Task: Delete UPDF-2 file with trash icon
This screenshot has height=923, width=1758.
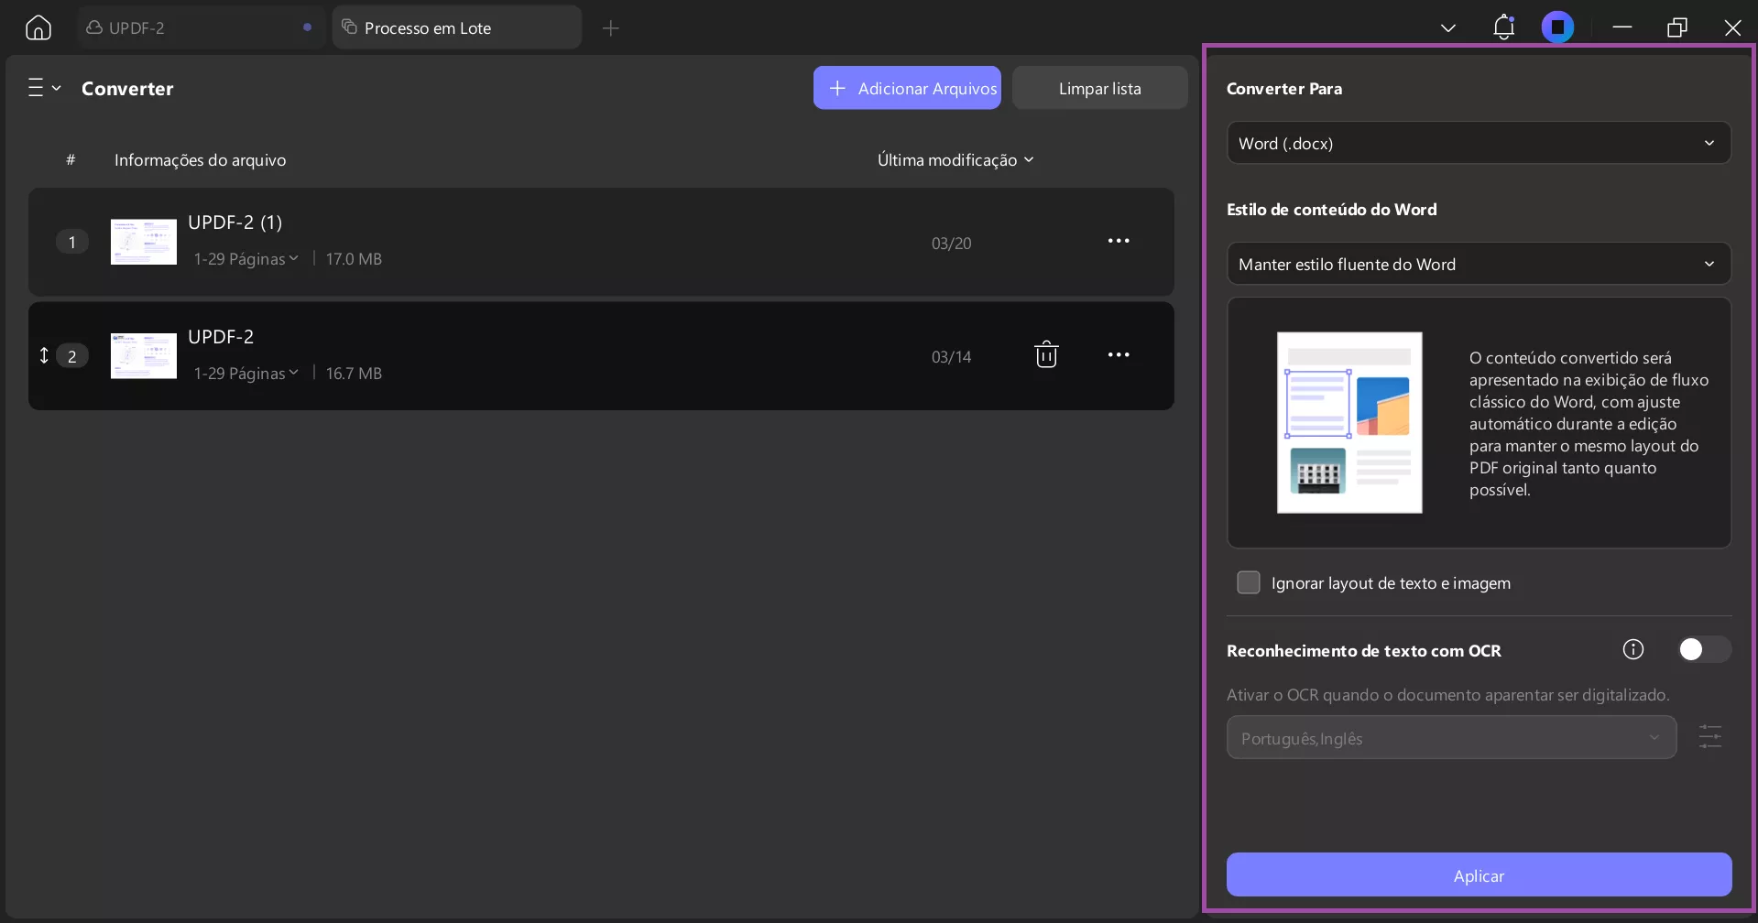Action: 1046,354
